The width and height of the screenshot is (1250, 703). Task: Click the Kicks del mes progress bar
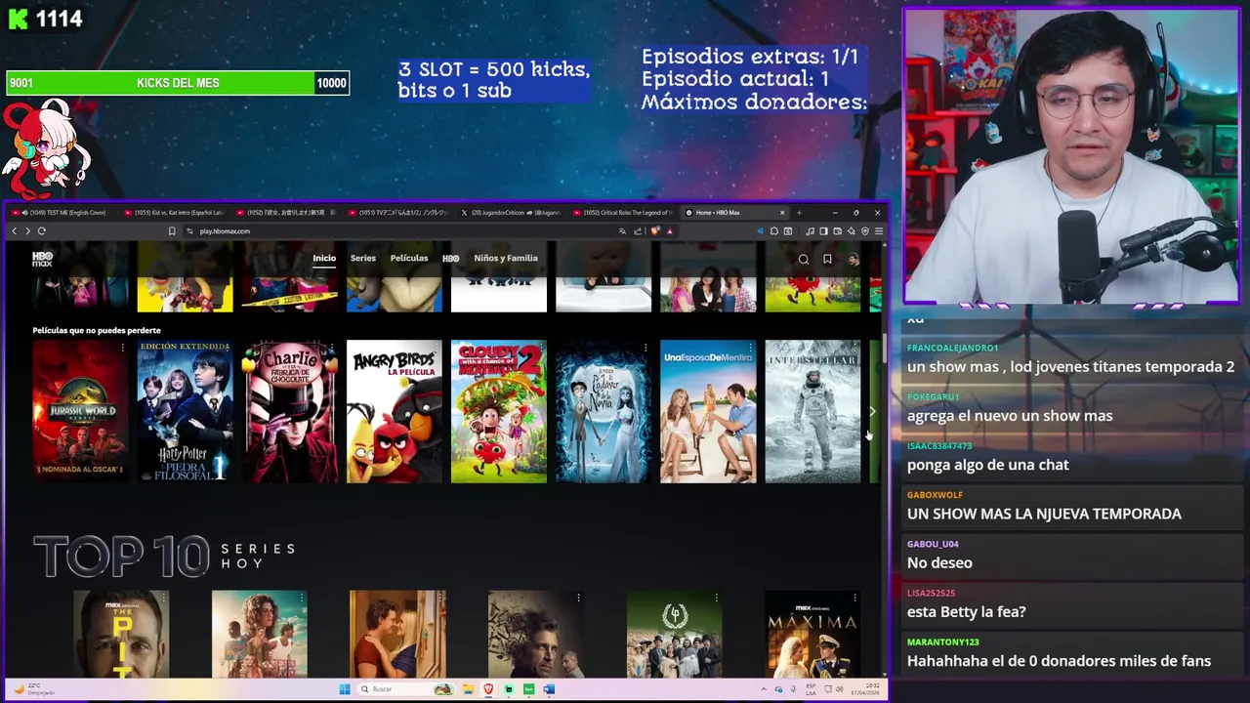178,83
